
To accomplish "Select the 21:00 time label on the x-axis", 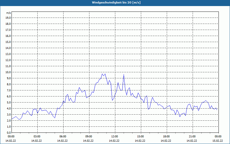I will (x=192, y=136).
